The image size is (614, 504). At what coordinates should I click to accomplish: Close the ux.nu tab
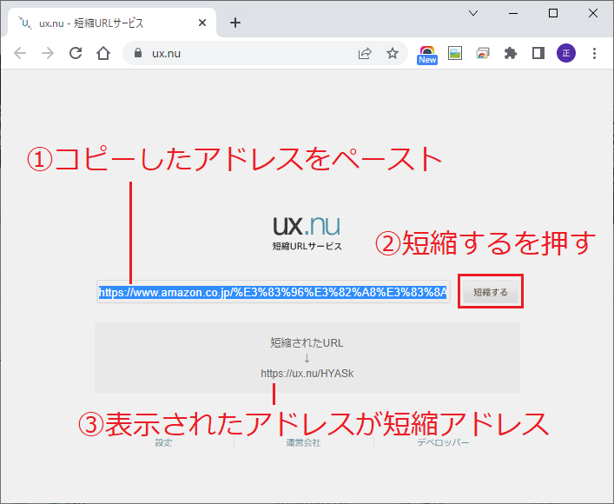[x=202, y=23]
